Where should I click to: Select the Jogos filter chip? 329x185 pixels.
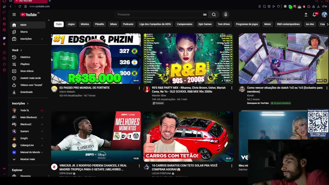click(x=71, y=24)
